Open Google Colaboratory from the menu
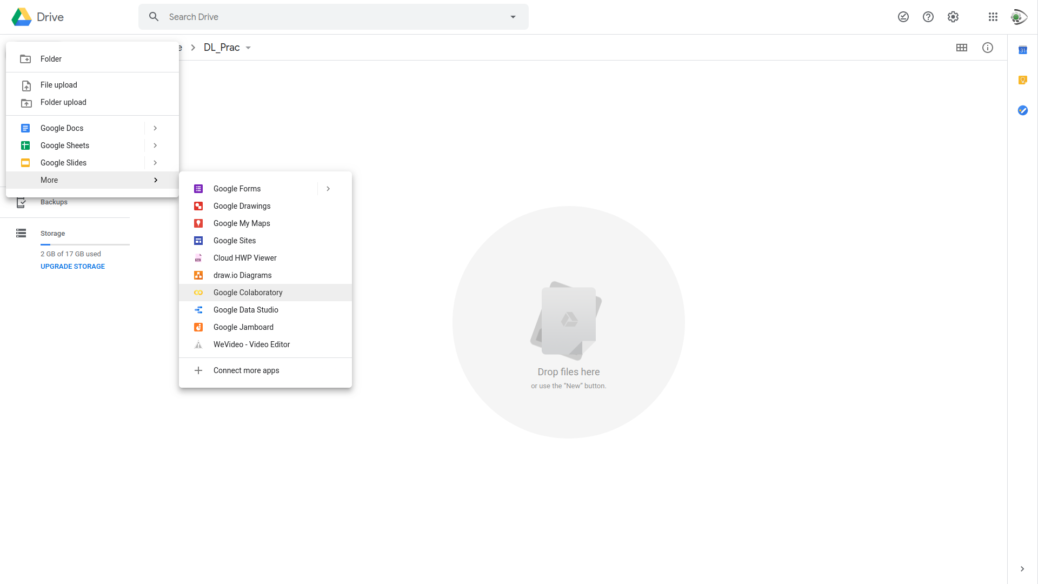This screenshot has width=1038, height=584. point(248,293)
